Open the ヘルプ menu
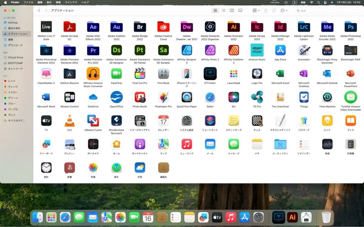This screenshot has height=227, width=364. [85, 2]
